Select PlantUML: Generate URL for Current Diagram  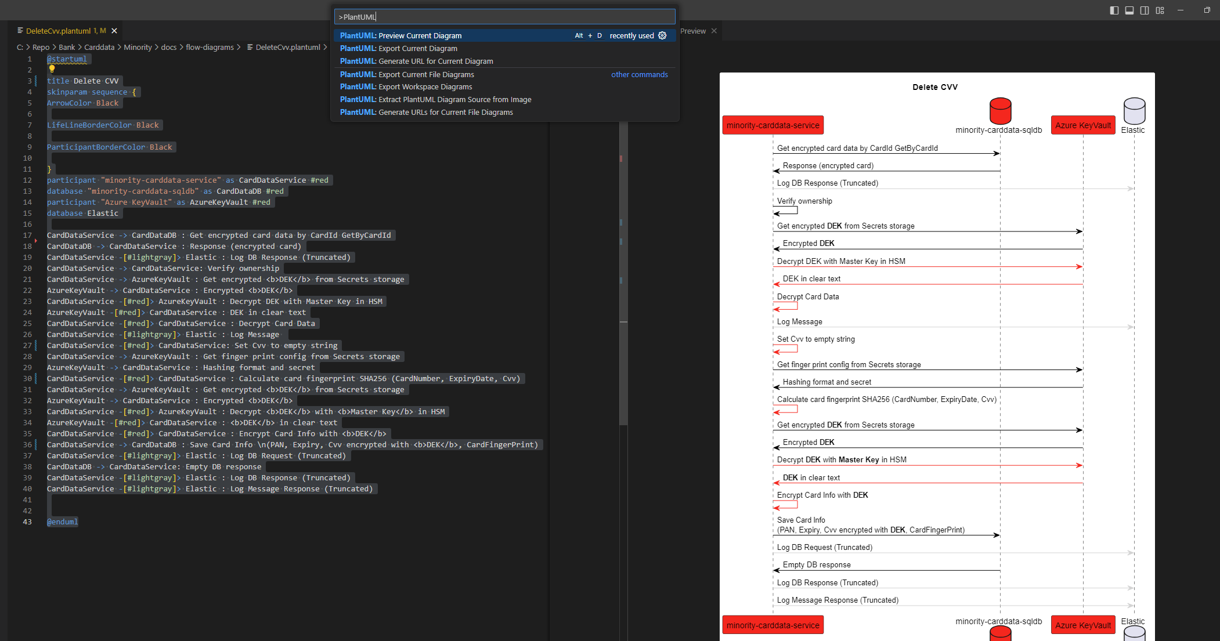[x=435, y=61]
